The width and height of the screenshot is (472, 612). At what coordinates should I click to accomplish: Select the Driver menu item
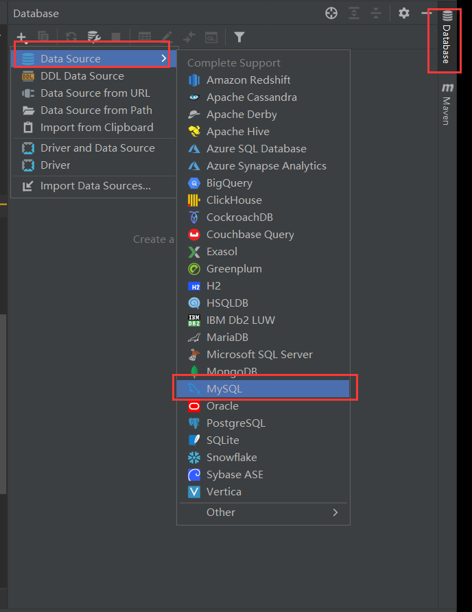(x=94, y=165)
